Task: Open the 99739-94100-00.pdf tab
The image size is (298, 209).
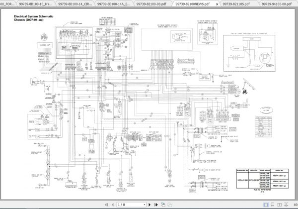Action: [277, 4]
